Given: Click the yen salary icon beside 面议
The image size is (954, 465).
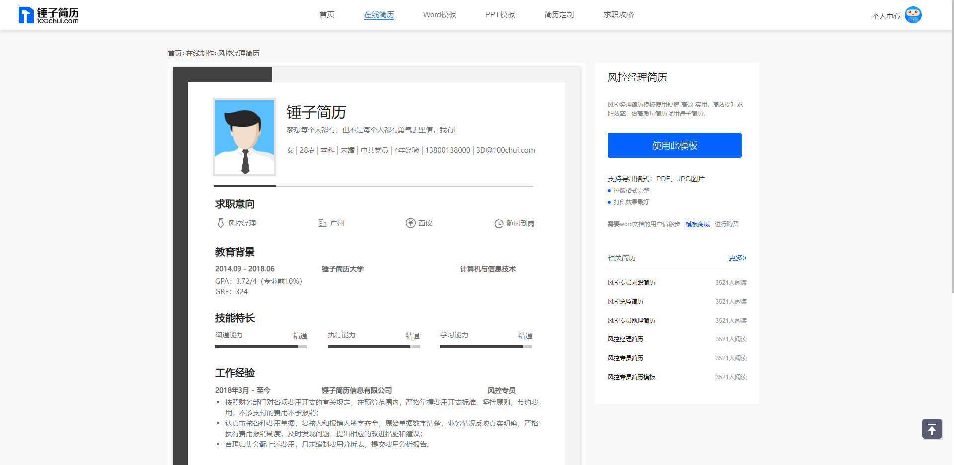Looking at the screenshot, I should pyautogui.click(x=410, y=223).
